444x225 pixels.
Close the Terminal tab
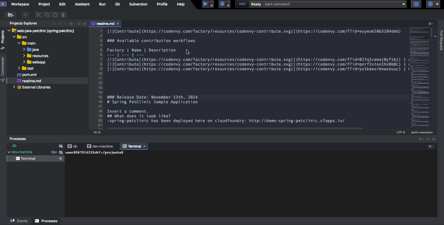144,146
